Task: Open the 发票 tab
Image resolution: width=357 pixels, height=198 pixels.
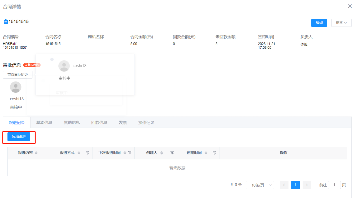Action: click(123, 122)
